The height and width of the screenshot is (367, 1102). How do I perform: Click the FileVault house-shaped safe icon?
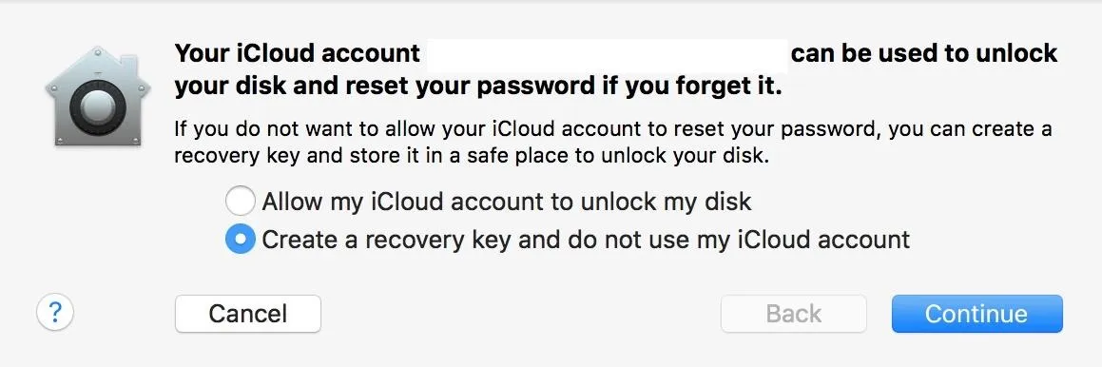pos(98,96)
